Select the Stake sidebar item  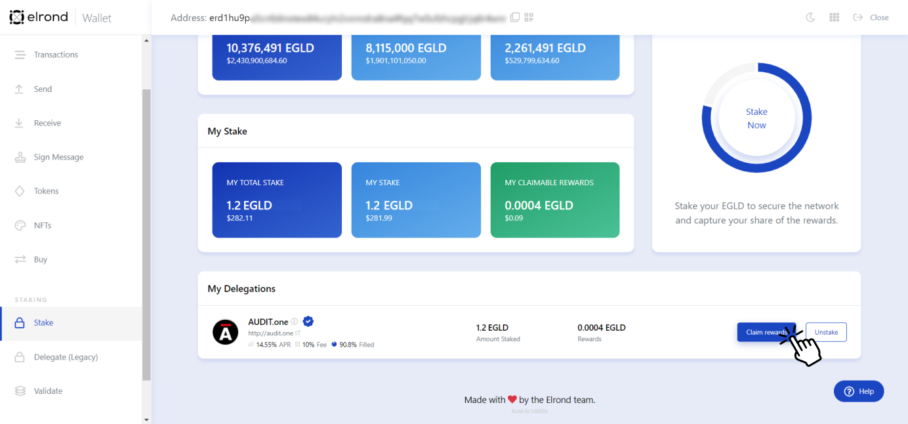pos(71,323)
